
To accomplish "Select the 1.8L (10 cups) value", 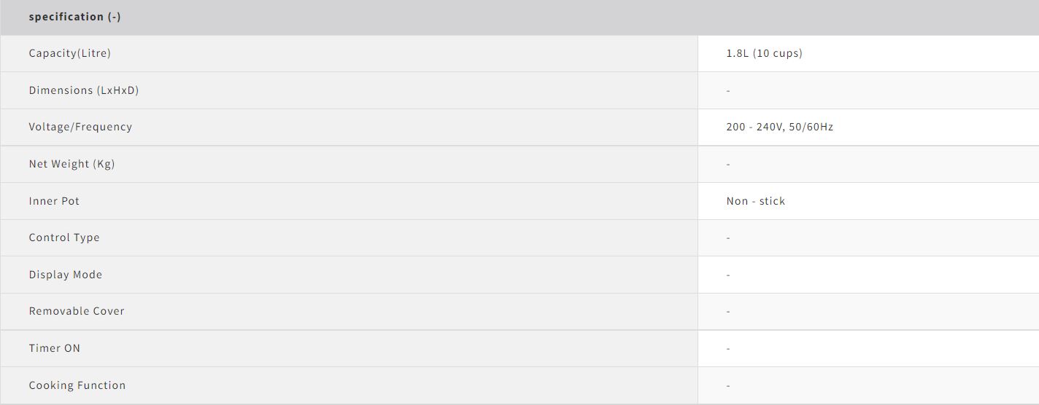I will tap(764, 53).
